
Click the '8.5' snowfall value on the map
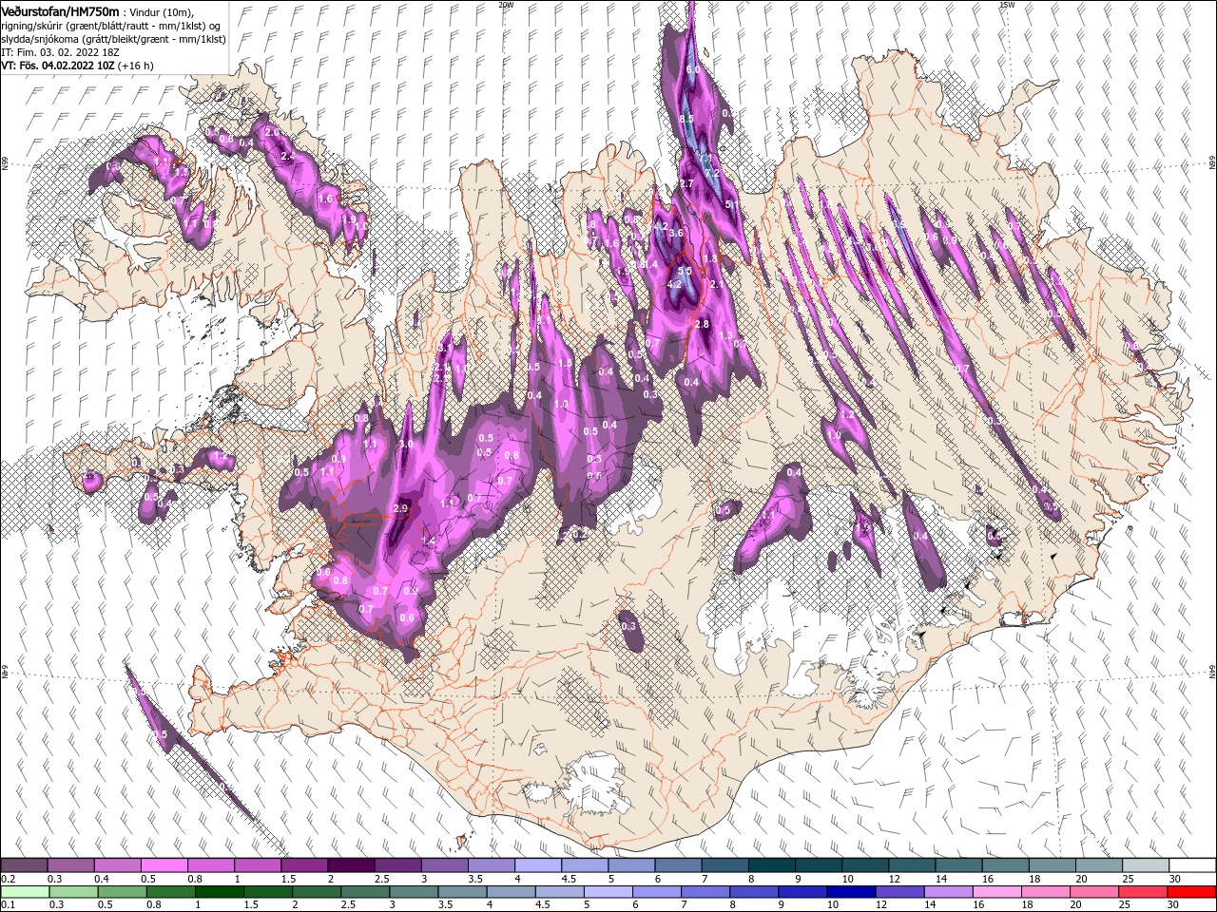tap(687, 118)
